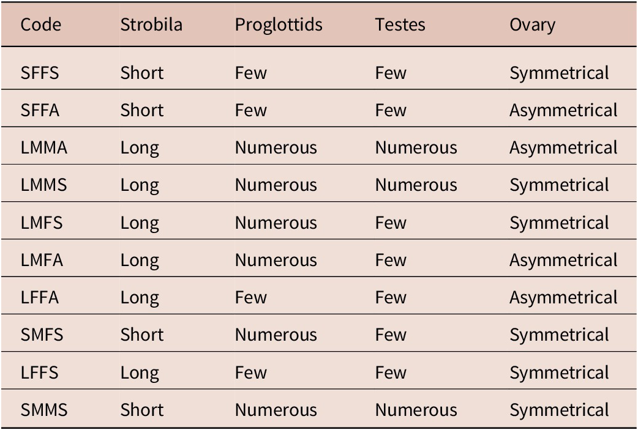The width and height of the screenshot is (638, 430).
Task: Click Few proglottids in the LFFA row
Action: (250, 298)
